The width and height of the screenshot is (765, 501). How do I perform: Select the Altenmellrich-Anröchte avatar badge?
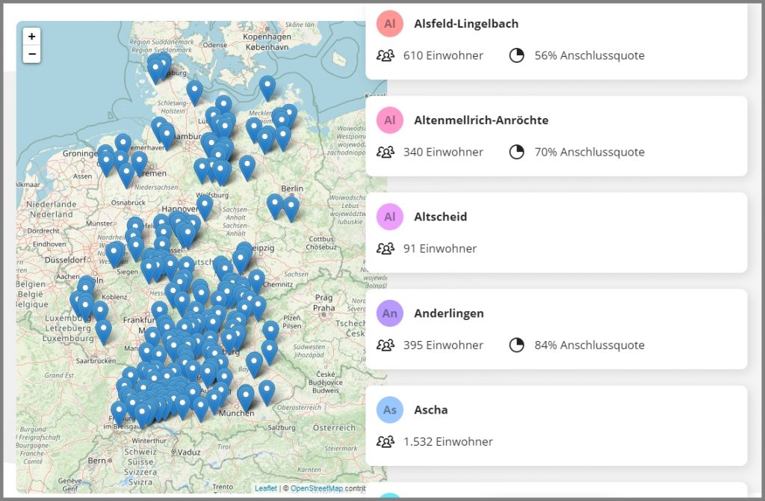pos(389,120)
